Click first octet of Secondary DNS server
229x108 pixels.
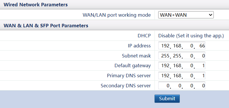[x=164, y=86]
